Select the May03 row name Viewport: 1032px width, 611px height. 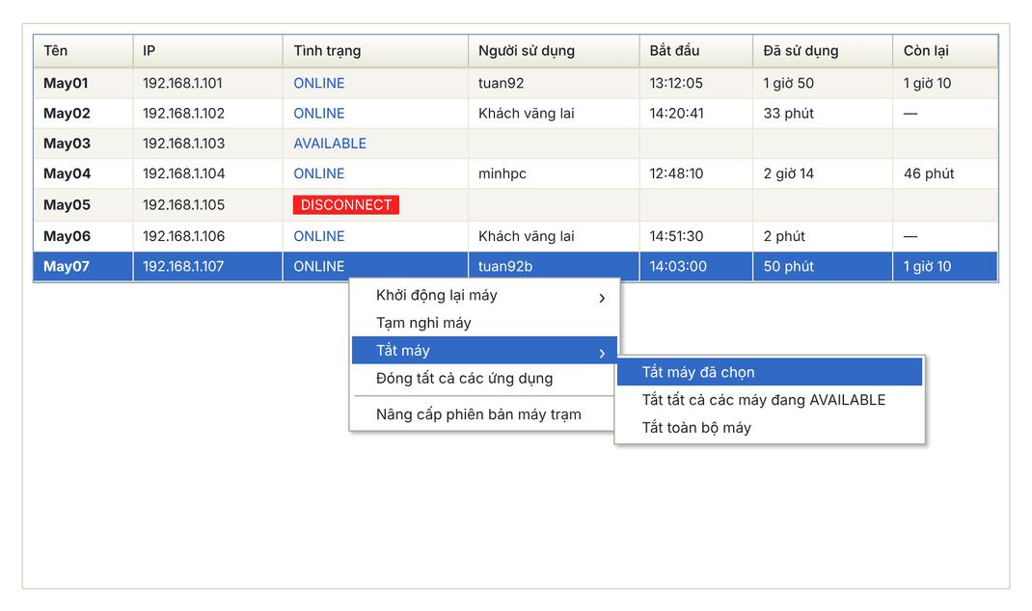68,144
